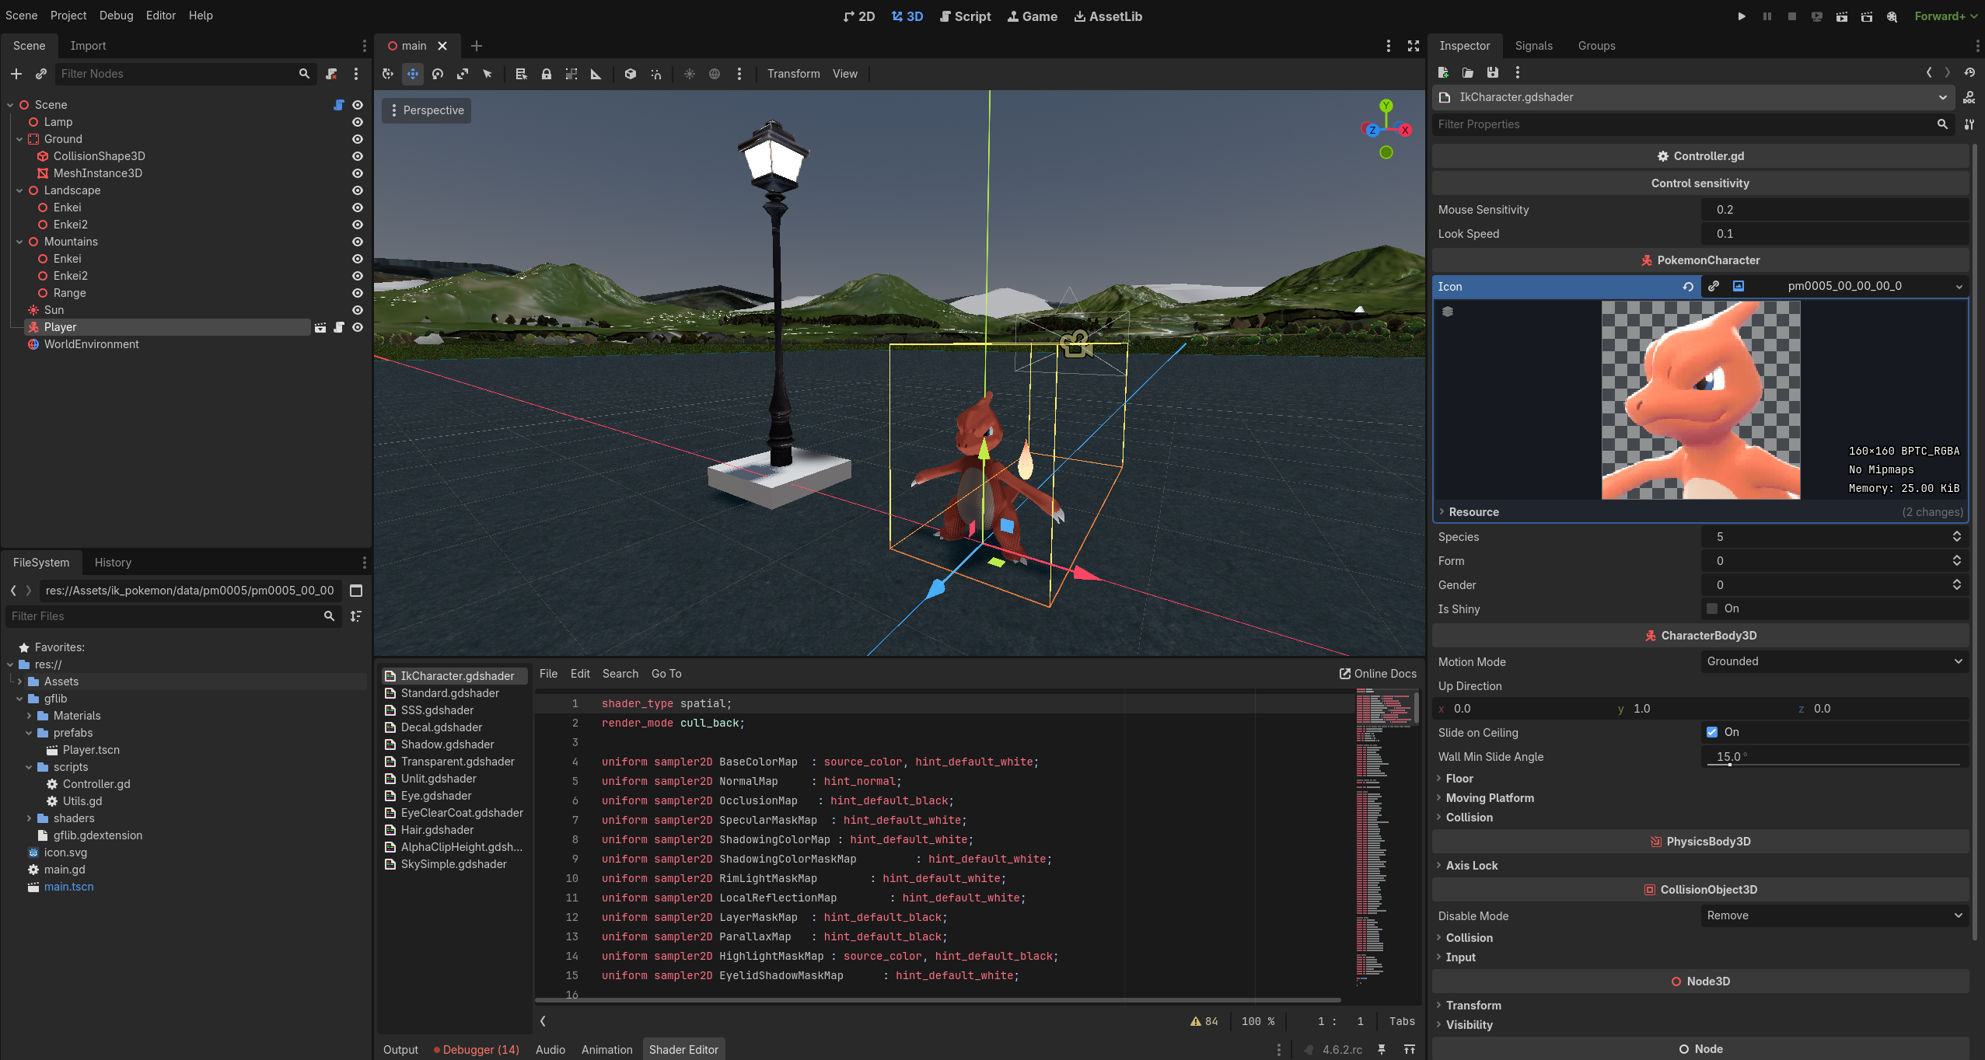Open the Signals tab
This screenshot has height=1060, width=1985.
click(1533, 46)
